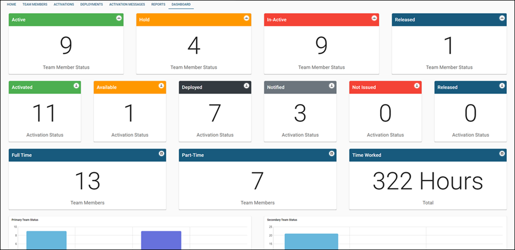
Task: Click the icon on the Notified card header
Action: click(x=332, y=86)
